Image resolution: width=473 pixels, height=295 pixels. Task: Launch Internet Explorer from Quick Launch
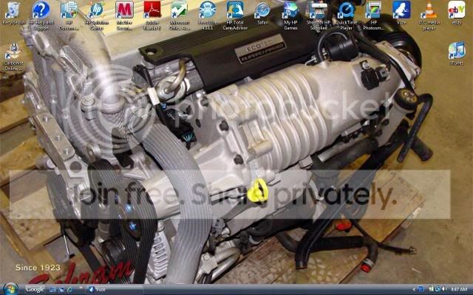[69, 290]
